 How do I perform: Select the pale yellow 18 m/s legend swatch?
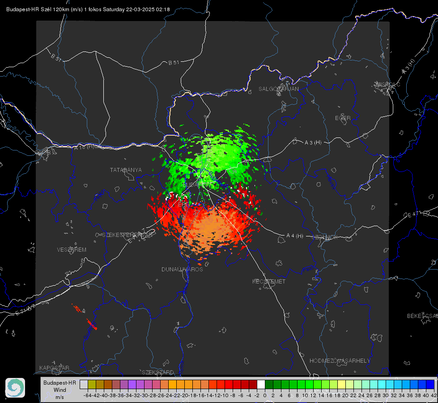coord(341,384)
